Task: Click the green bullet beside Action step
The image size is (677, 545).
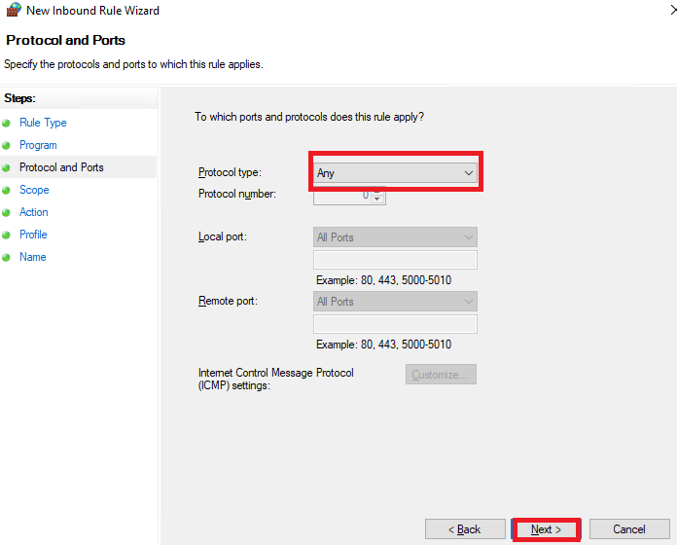Action: coord(6,212)
